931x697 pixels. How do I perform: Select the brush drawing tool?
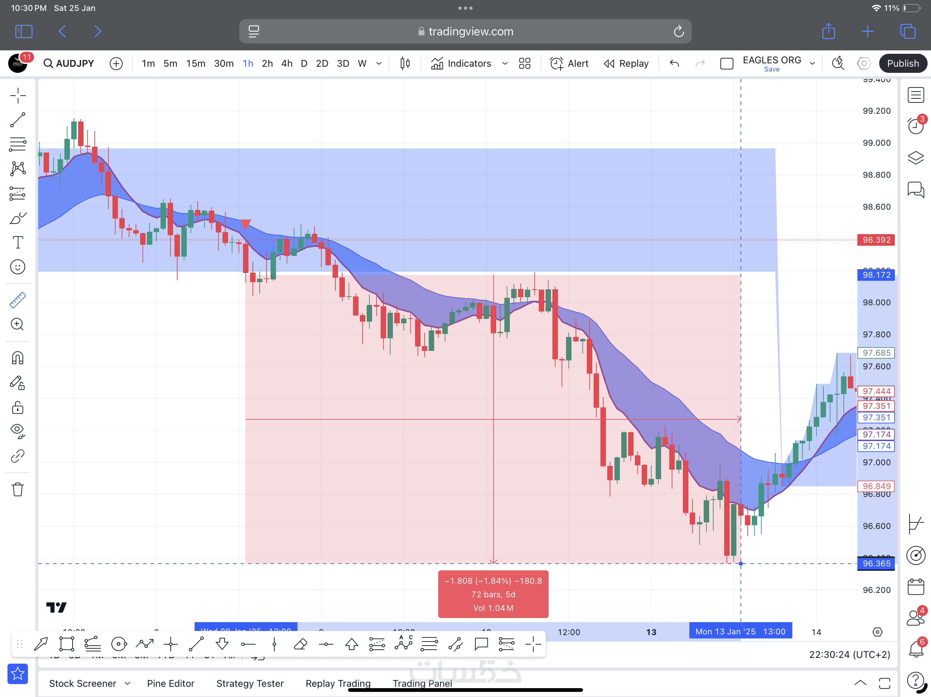(18, 218)
